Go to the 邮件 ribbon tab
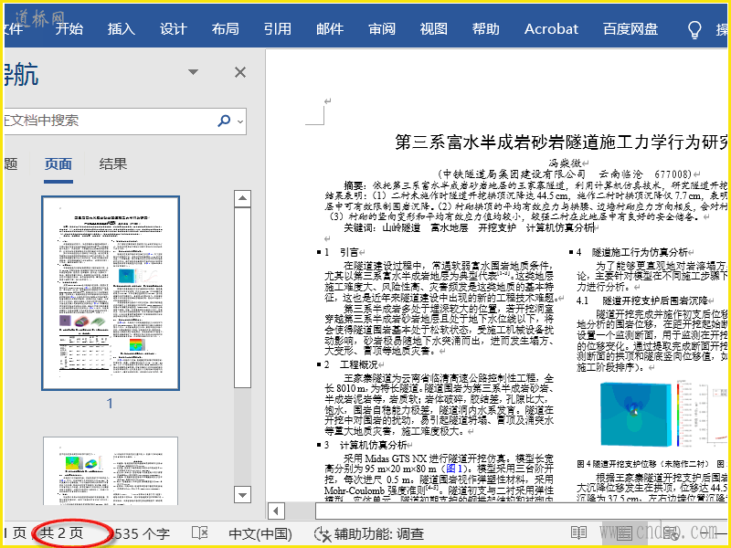 pos(330,29)
